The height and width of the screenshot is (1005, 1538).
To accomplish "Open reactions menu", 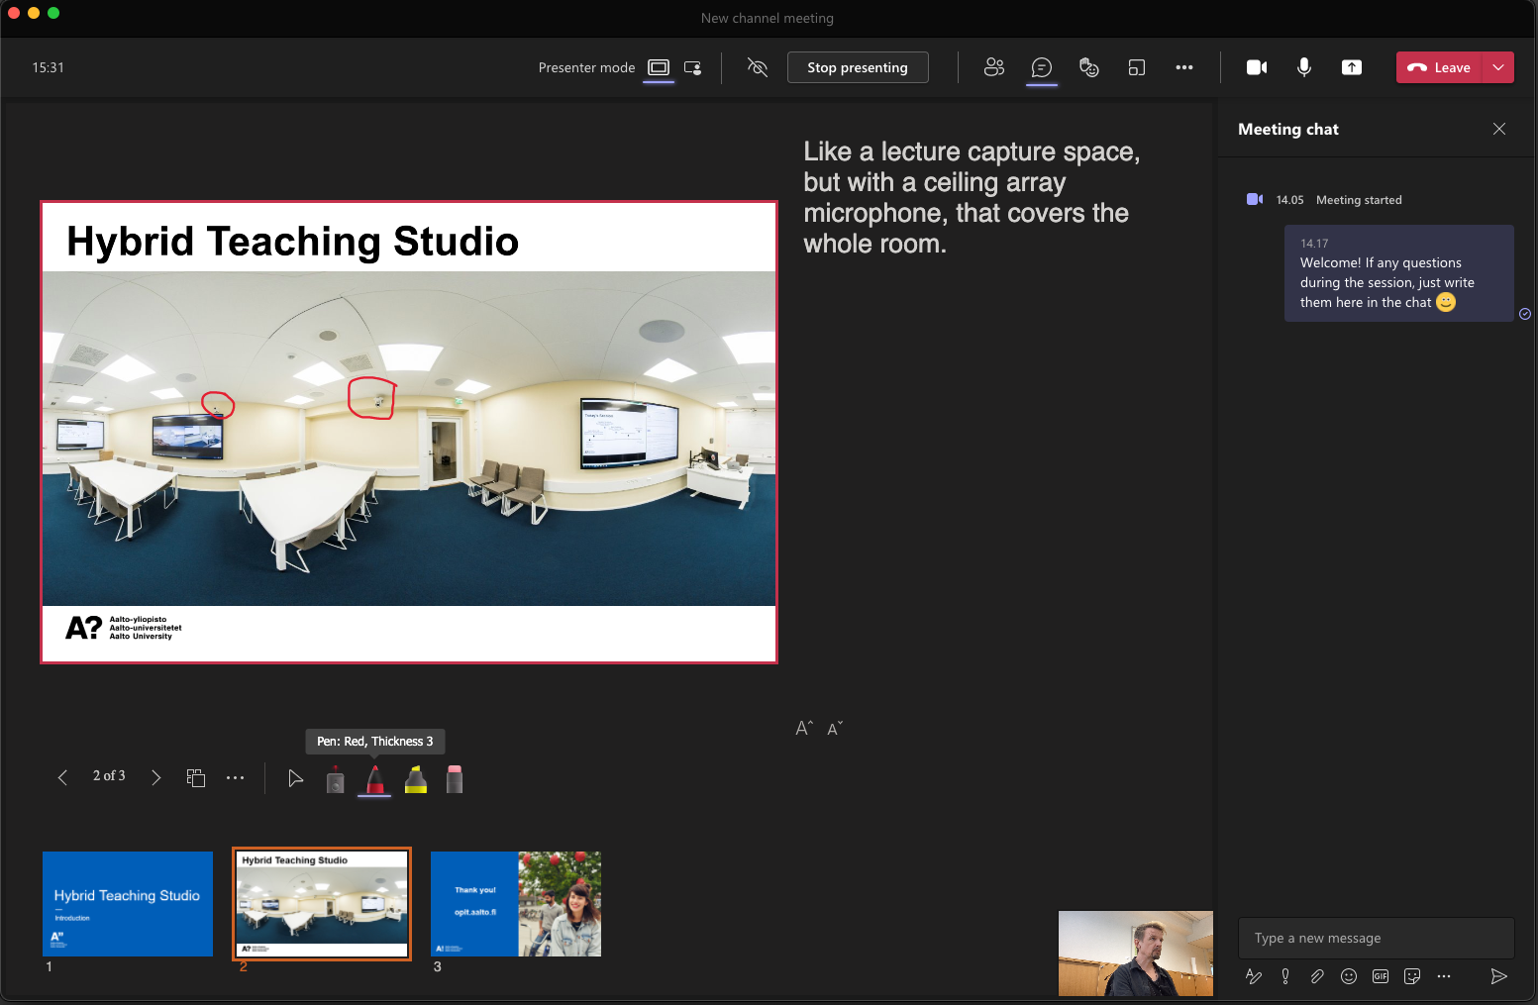I will [1089, 67].
